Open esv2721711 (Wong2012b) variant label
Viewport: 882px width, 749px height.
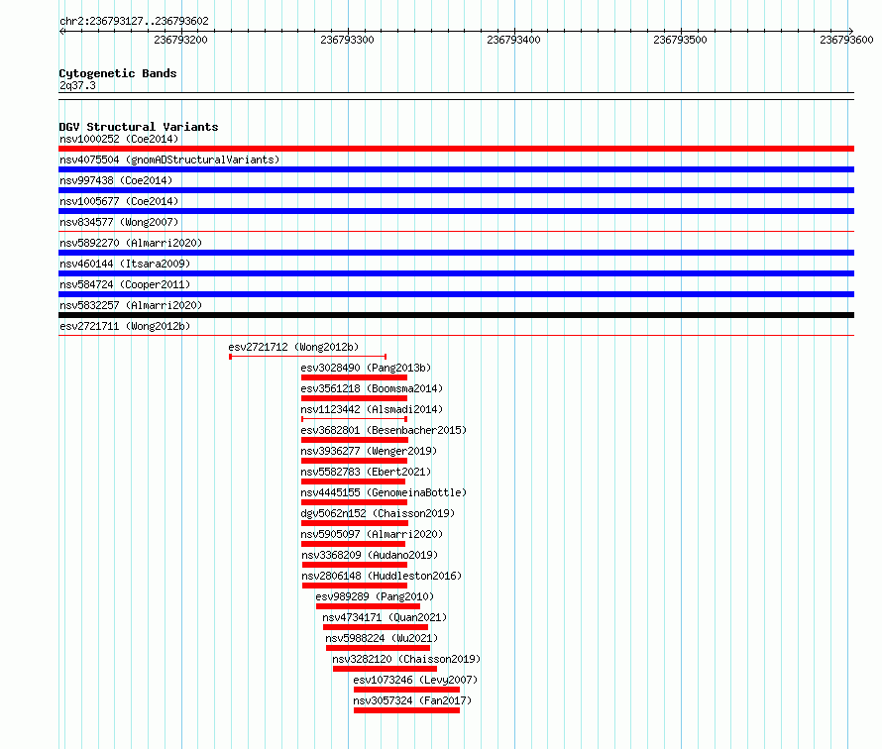pyautogui.click(x=125, y=326)
